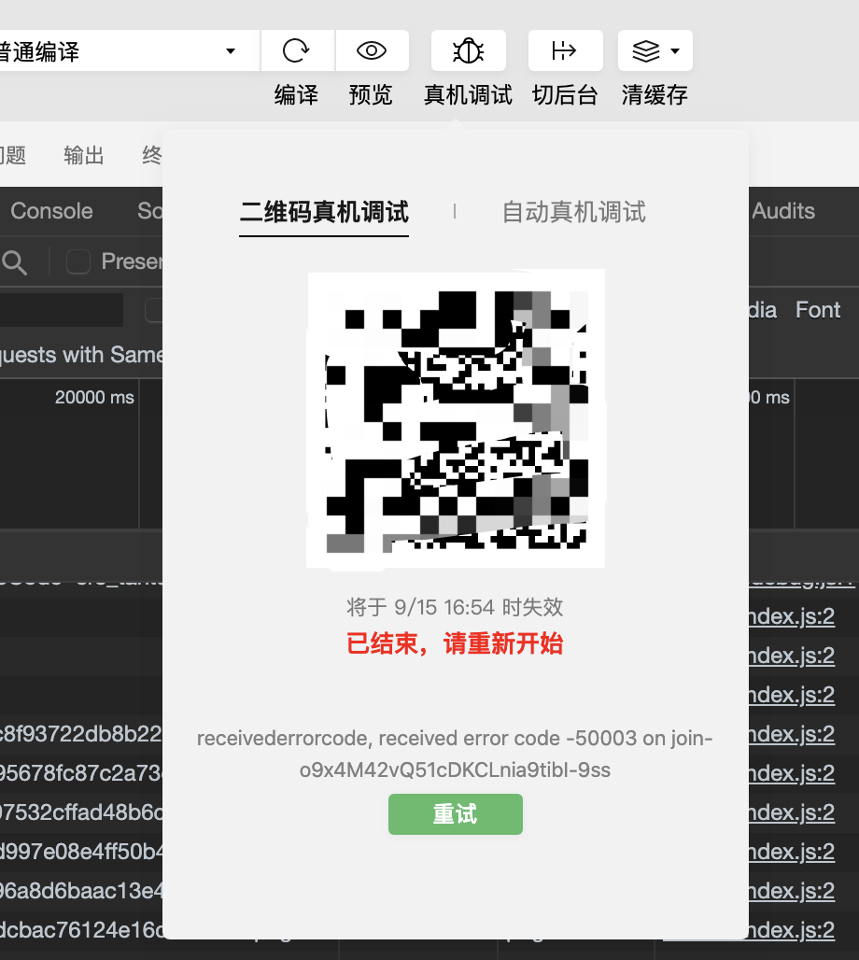Click the red 已结束，请重新开始 message
Image resolution: width=859 pixels, height=960 pixels.
[455, 644]
